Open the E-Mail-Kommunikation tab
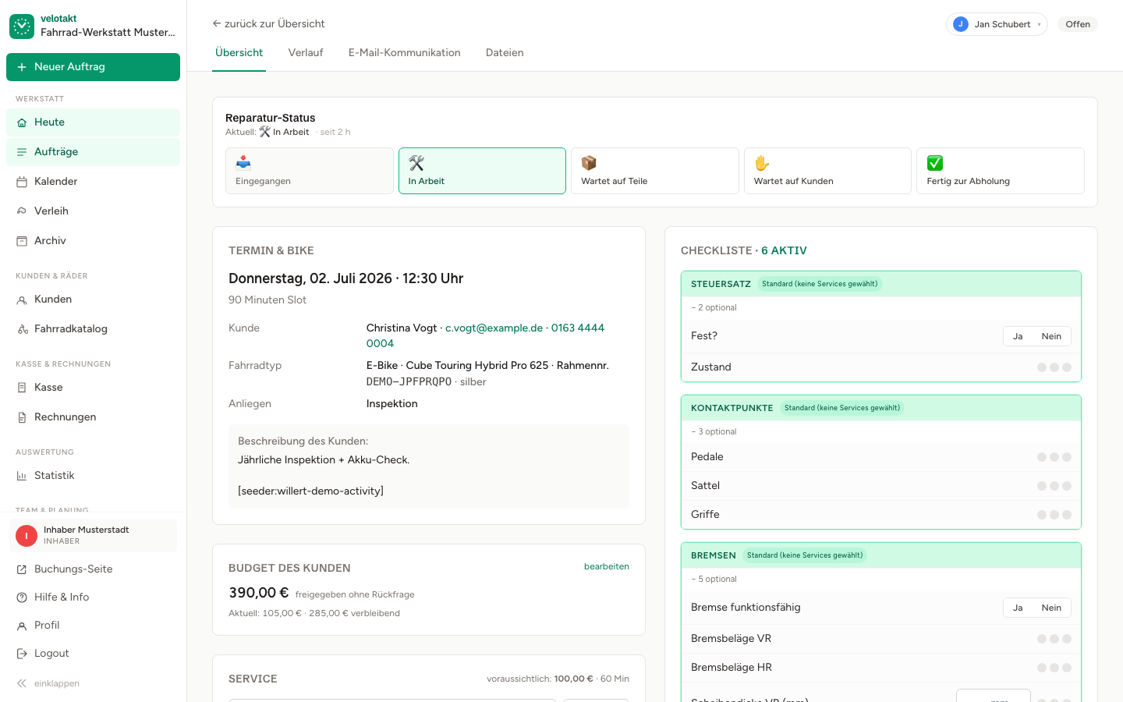1123x702 pixels. click(x=405, y=53)
